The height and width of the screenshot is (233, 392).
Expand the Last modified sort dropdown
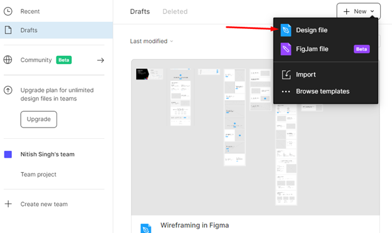(151, 41)
